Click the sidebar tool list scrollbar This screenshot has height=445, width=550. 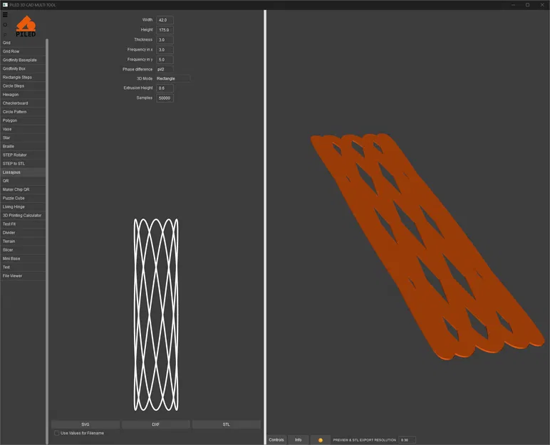(47, 241)
